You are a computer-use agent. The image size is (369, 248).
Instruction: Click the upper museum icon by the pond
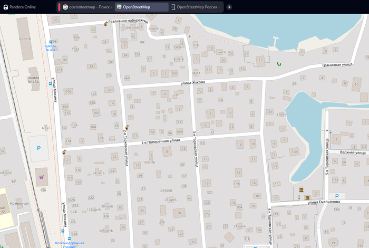[x=301, y=189]
